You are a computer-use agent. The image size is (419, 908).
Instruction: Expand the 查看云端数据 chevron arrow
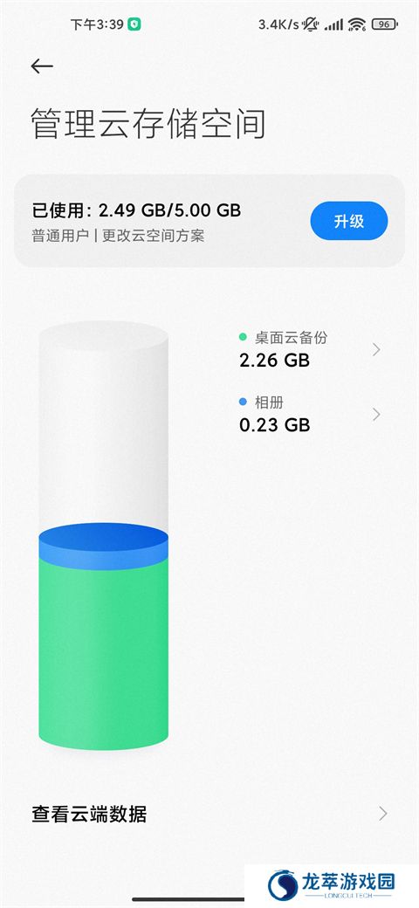coord(382,813)
